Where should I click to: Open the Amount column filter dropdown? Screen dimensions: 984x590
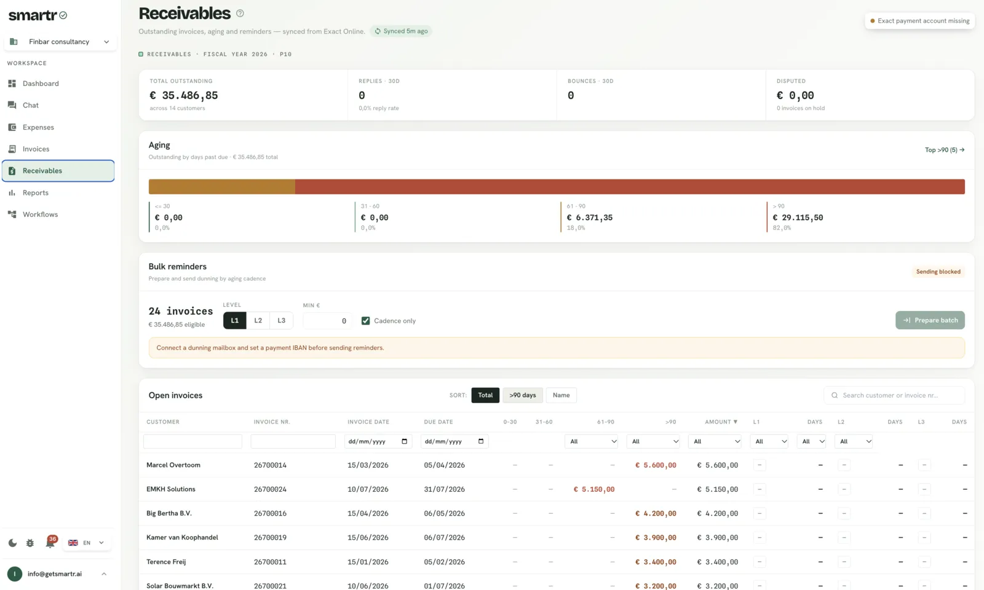tap(715, 441)
